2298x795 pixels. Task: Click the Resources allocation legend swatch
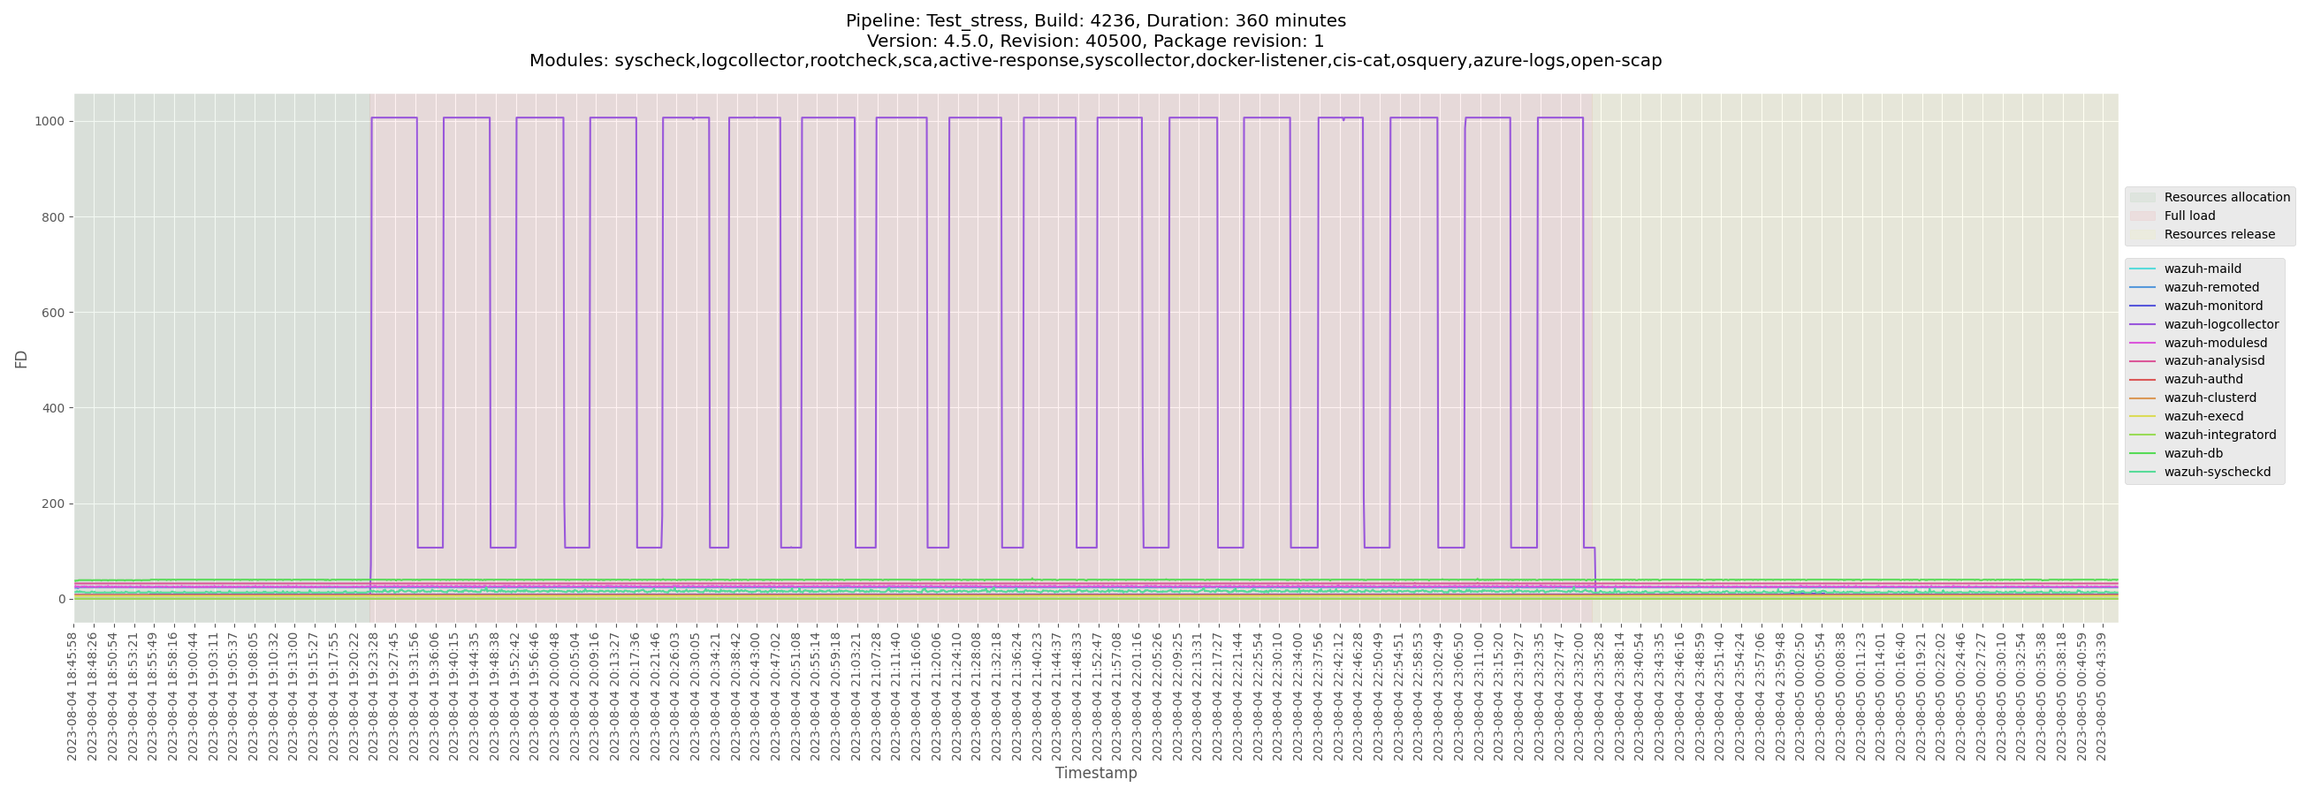tap(2142, 197)
